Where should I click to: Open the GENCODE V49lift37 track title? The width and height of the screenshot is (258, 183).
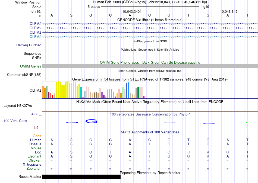(150, 20)
